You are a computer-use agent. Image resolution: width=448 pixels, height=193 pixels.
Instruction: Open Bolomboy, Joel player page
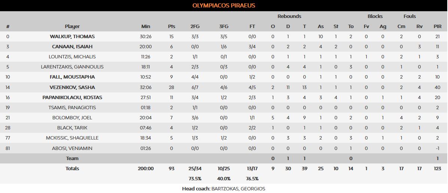click(x=72, y=118)
